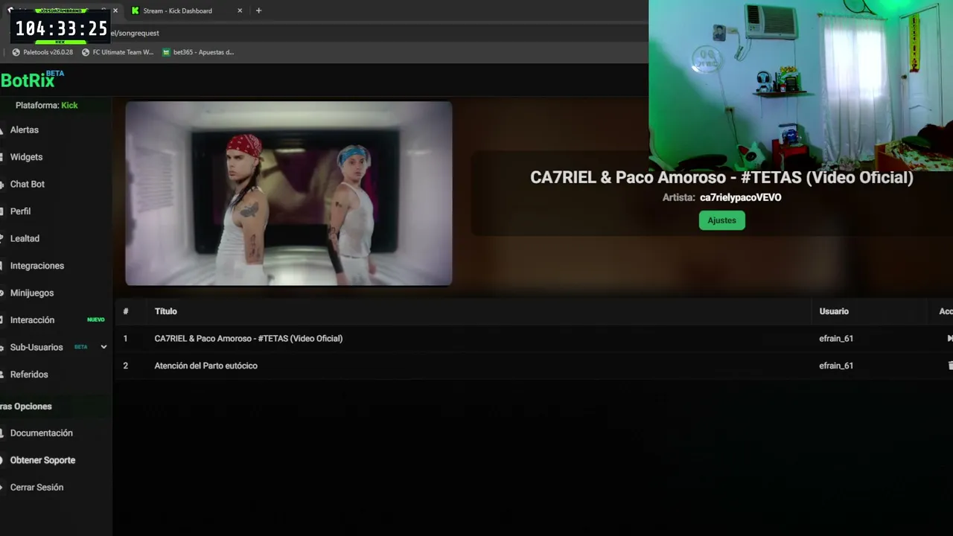Expand the Sub-Usuarios submenu chevron
Viewport: 953px width, 536px height.
103,347
